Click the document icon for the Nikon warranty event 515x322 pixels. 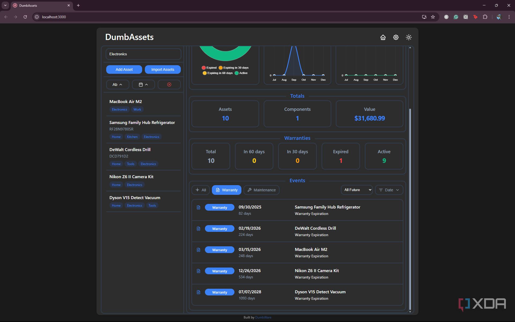click(x=198, y=271)
